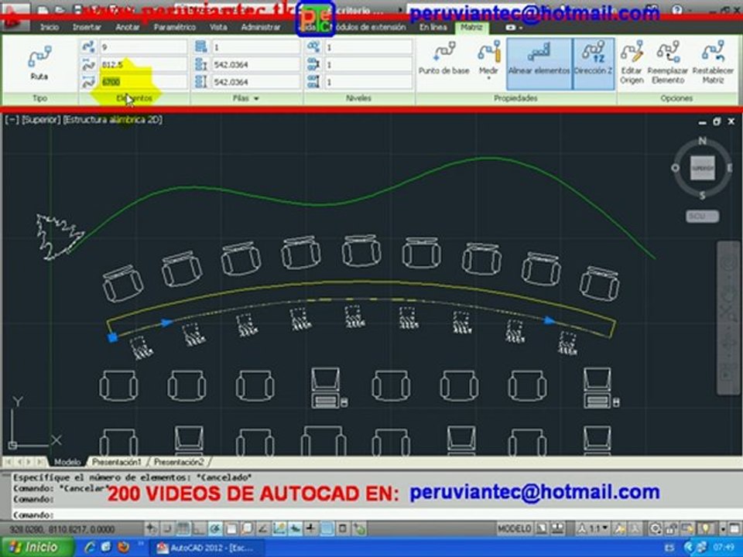The width and height of the screenshot is (743, 557).
Task: Click the N compass direction on ViewCube
Action: click(702, 141)
